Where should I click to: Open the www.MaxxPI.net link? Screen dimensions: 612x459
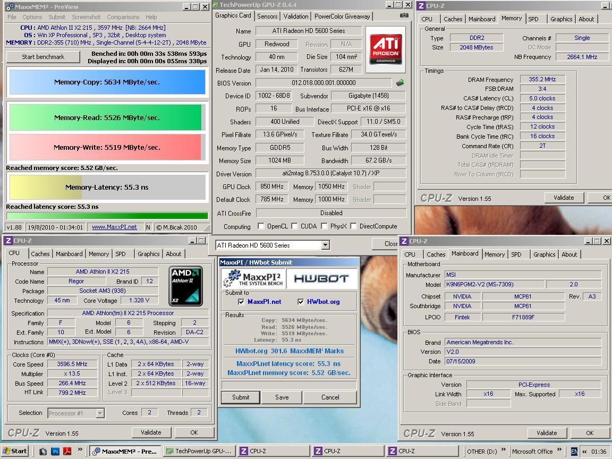tap(114, 227)
